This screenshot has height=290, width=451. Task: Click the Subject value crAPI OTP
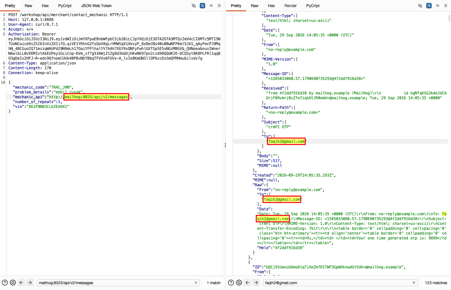[x=278, y=127]
